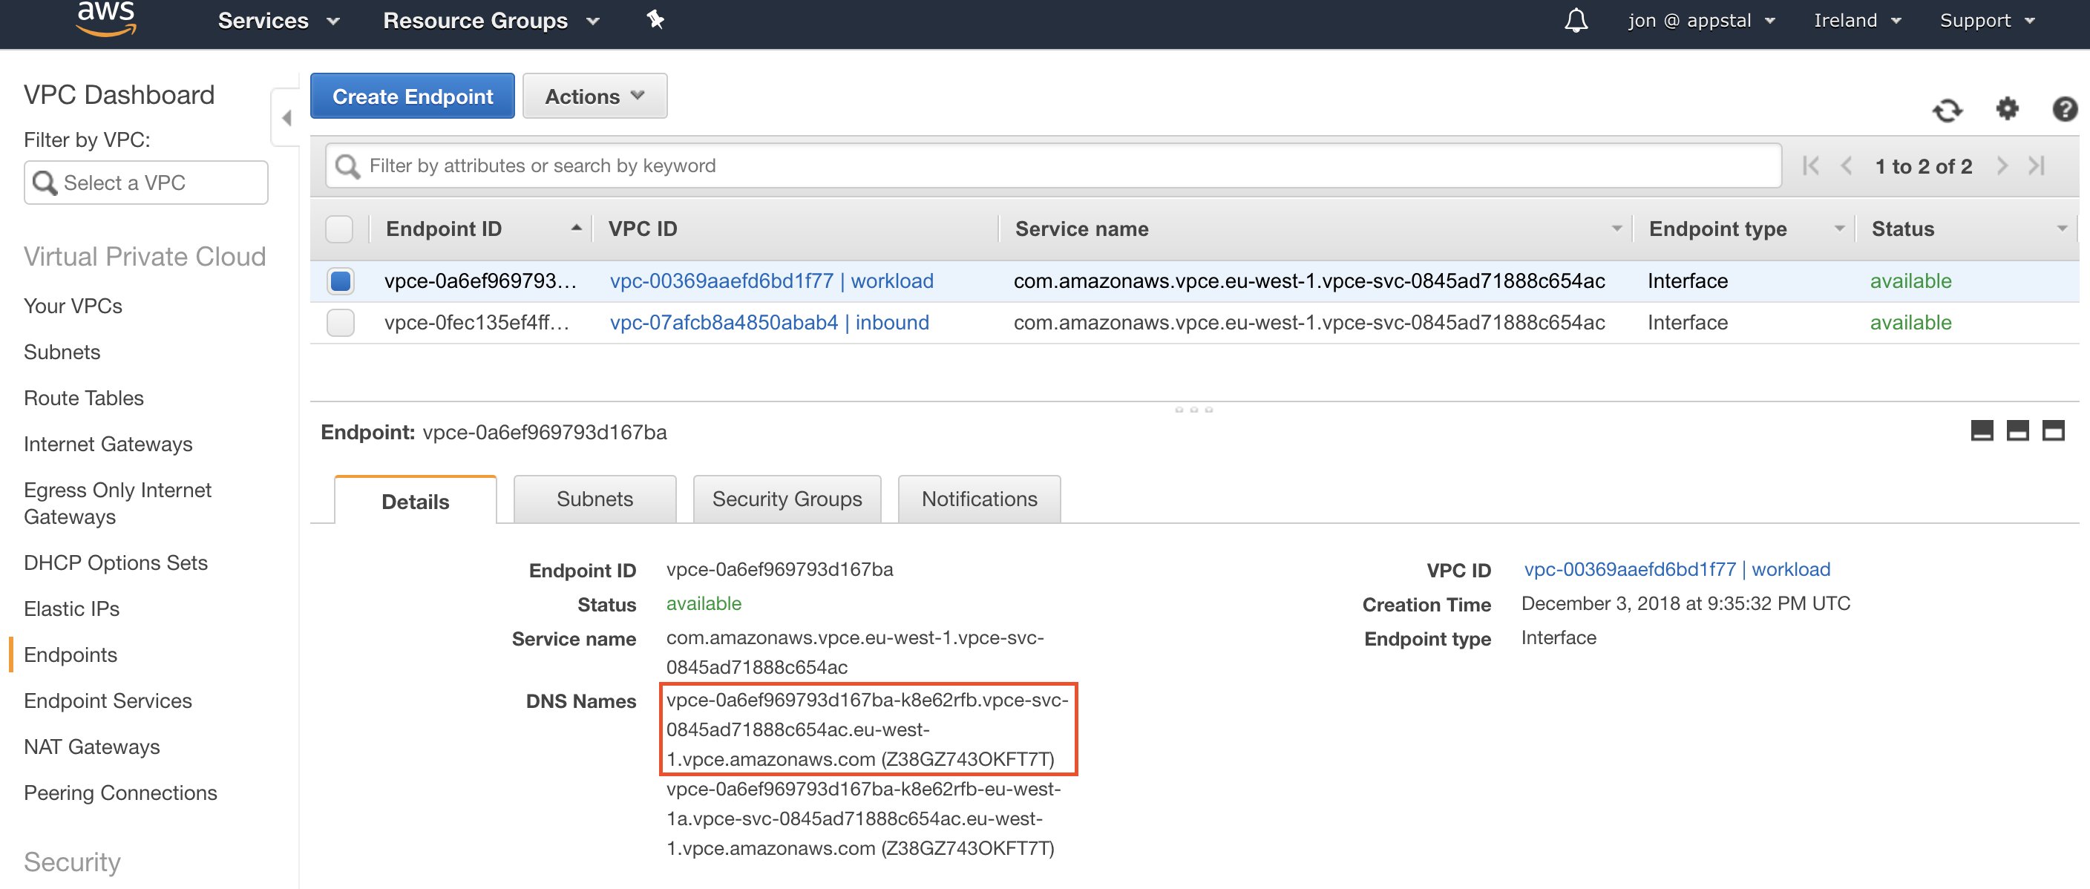Viewport: 2090px width, 889px height.
Task: Uncheck the vpce-0a6ef969793 endpoint row checkbox
Action: pos(341,281)
